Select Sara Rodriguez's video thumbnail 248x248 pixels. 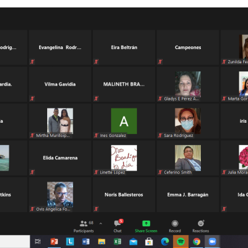click(188, 121)
